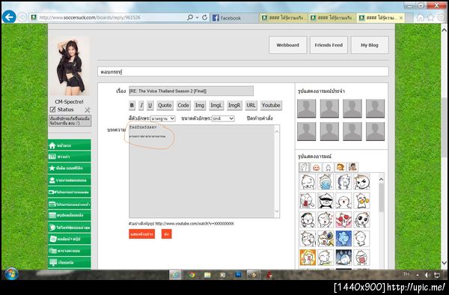Viewport: 449px width, 295px height.
Task: Close the active soccersuck tab with its X
Action: point(401,18)
